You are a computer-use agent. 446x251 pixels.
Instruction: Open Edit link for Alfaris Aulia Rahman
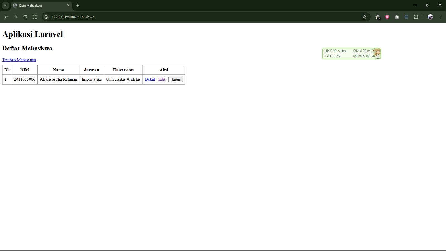(162, 79)
